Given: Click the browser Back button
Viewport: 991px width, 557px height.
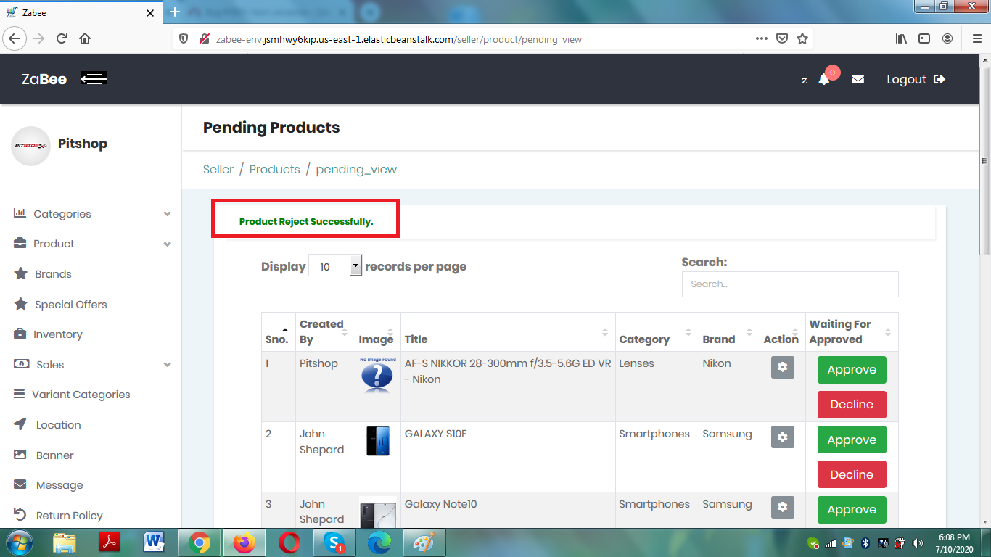Looking at the screenshot, I should tap(15, 38).
